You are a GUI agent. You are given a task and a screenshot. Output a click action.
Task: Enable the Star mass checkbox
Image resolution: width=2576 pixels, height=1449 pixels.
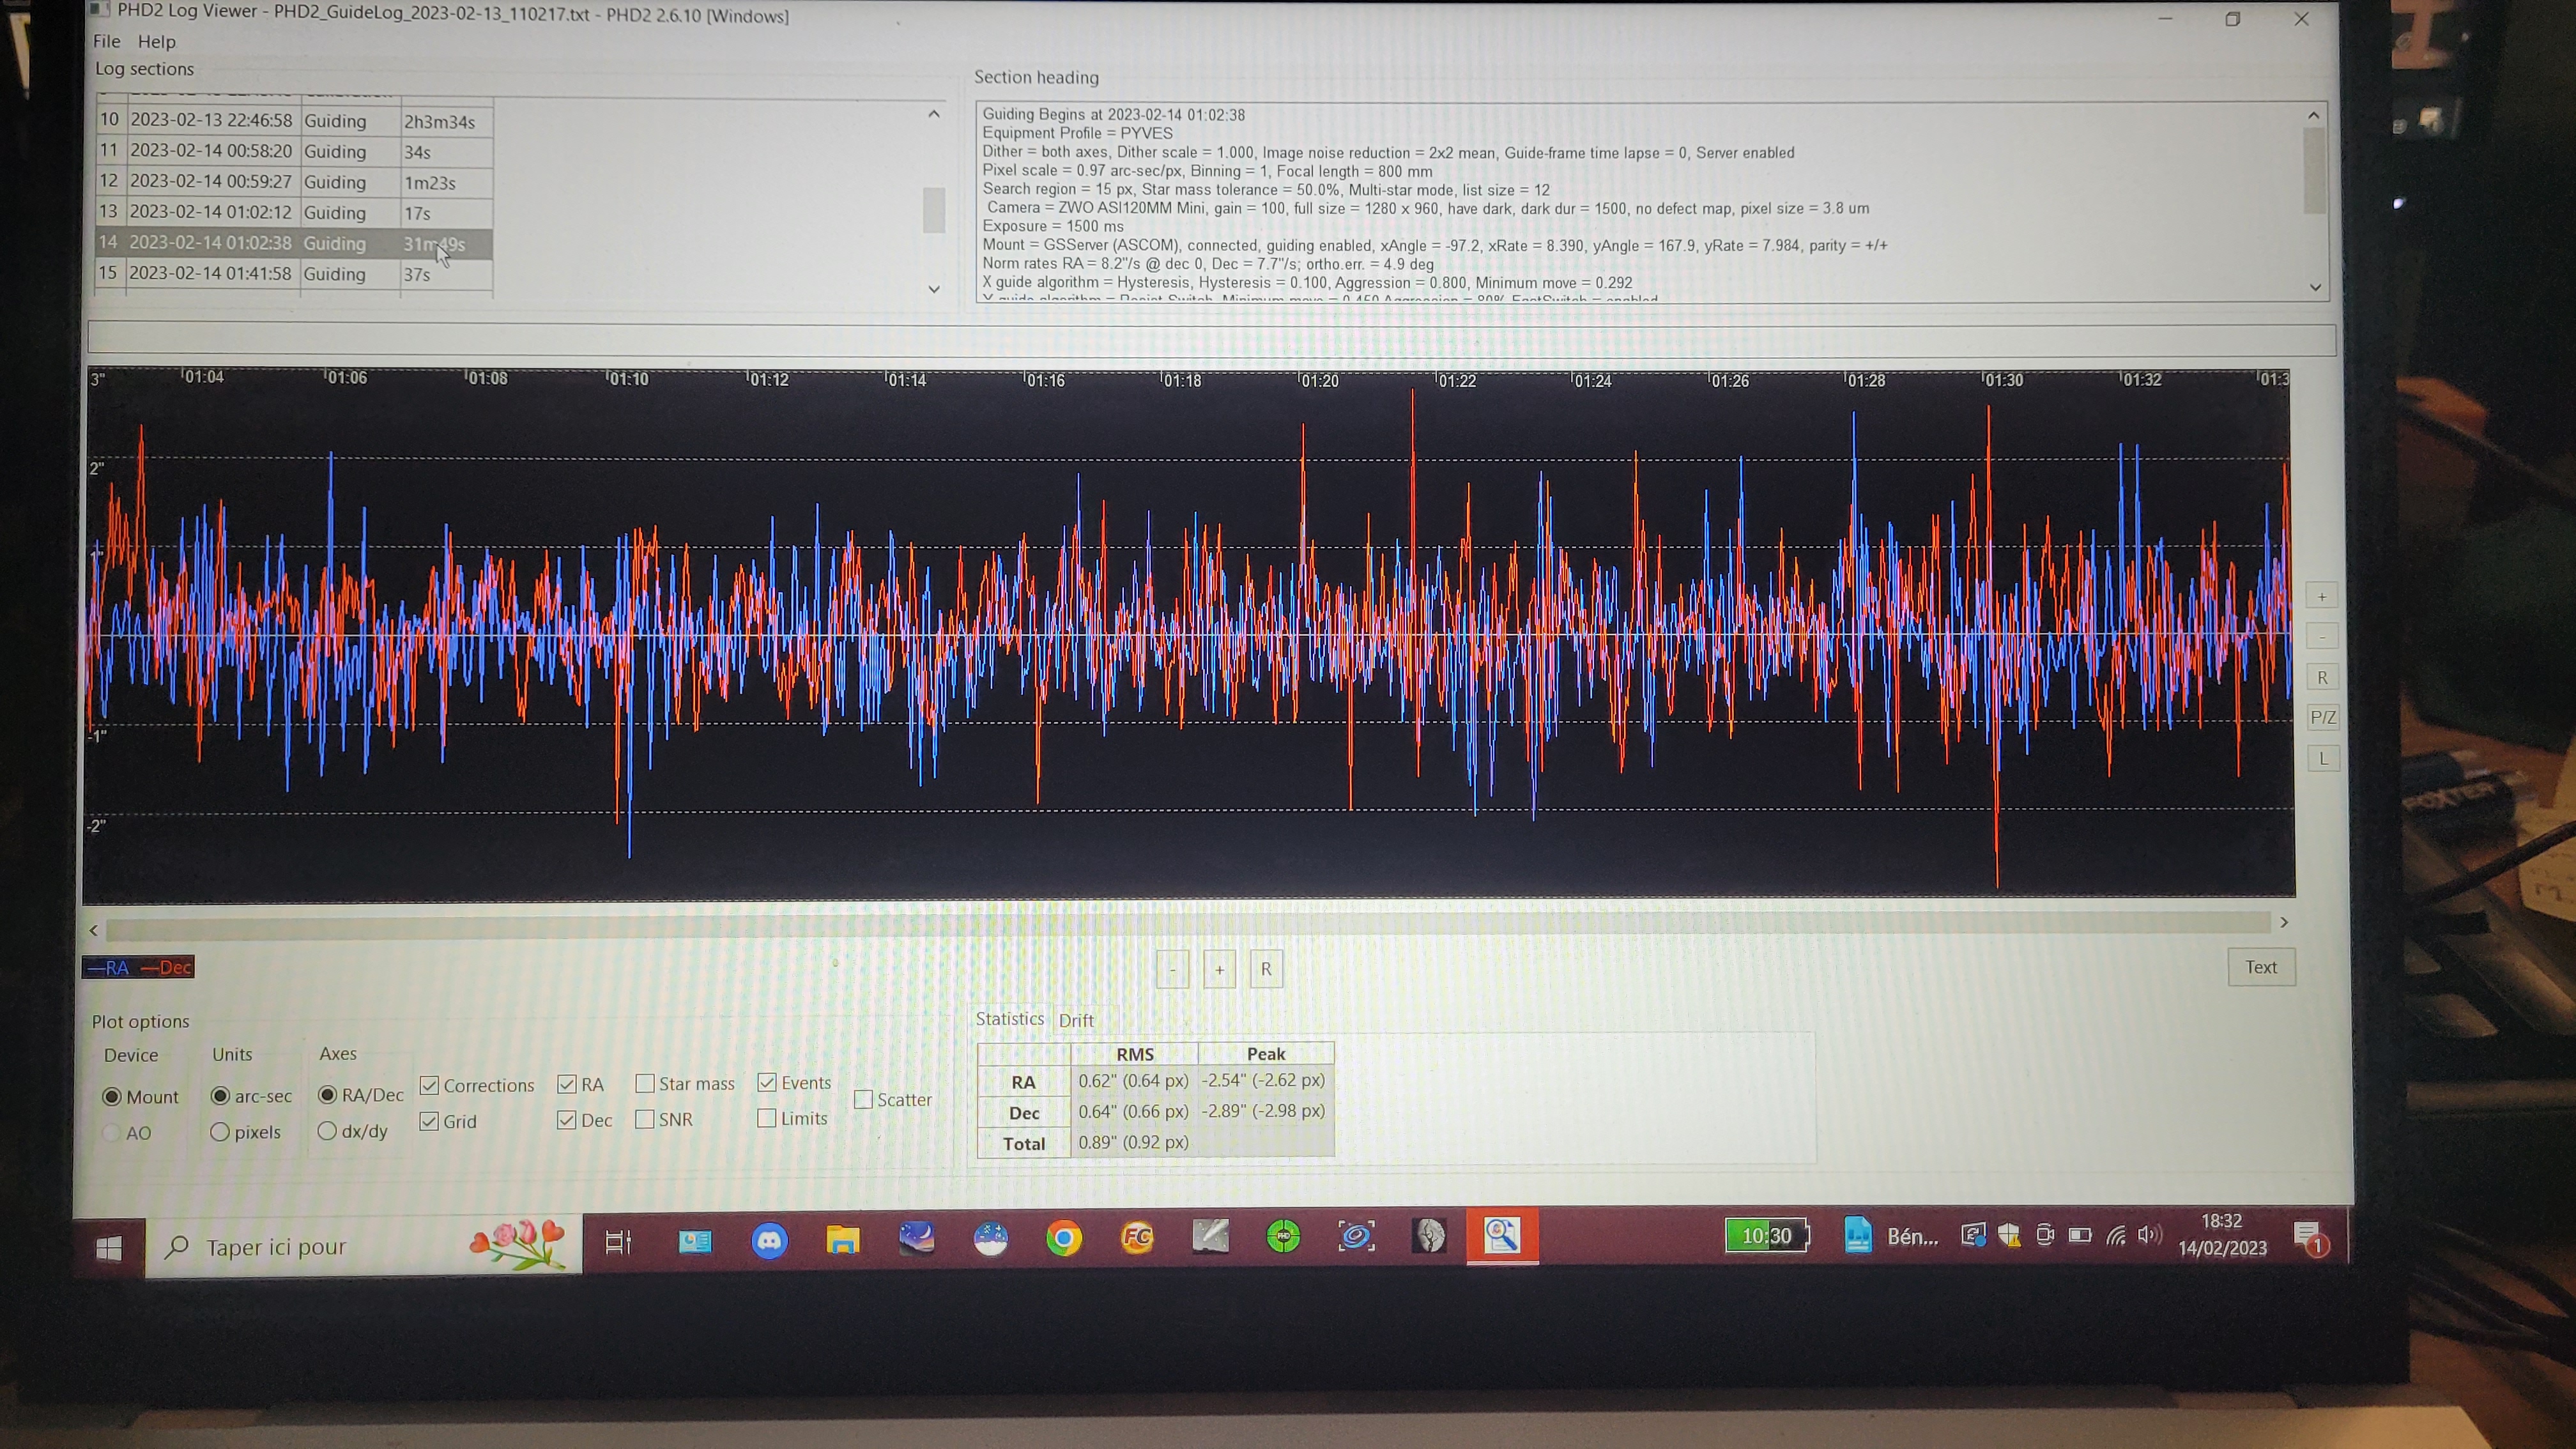646,1084
